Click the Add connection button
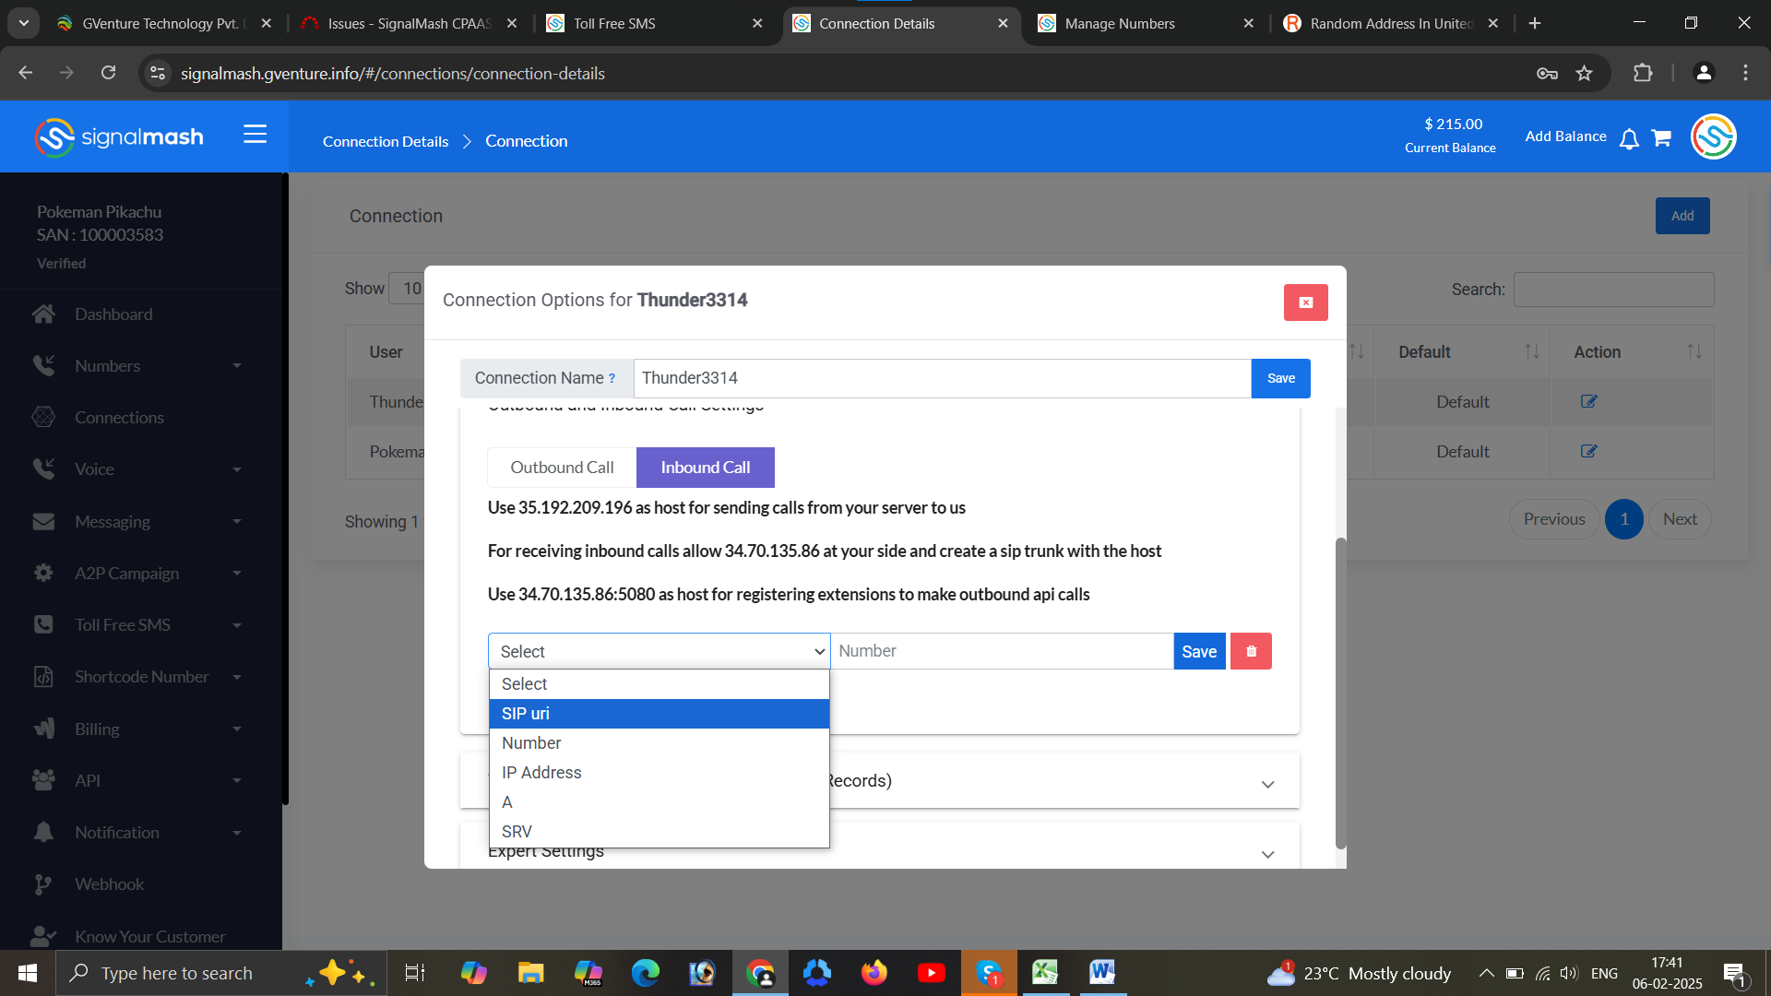Viewport: 1771px width, 996px height. (1682, 216)
